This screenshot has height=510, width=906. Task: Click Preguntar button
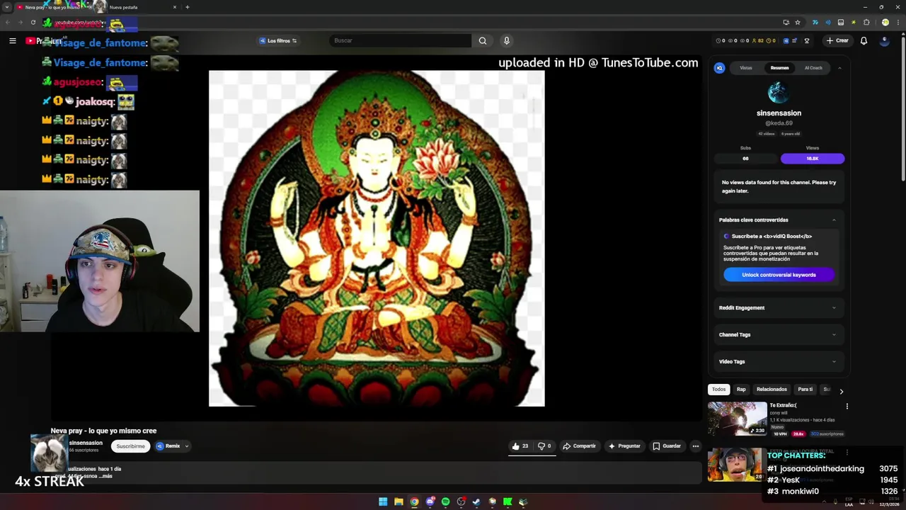[x=624, y=446]
